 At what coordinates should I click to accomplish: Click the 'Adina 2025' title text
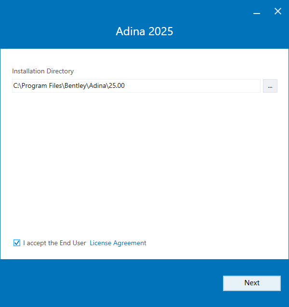[x=144, y=31]
